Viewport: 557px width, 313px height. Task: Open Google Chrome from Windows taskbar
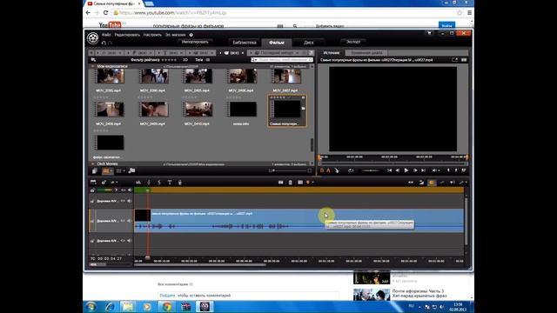click(x=166, y=307)
